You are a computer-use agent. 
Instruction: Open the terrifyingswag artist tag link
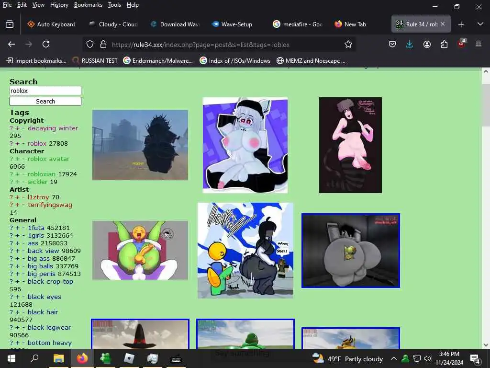50,205
